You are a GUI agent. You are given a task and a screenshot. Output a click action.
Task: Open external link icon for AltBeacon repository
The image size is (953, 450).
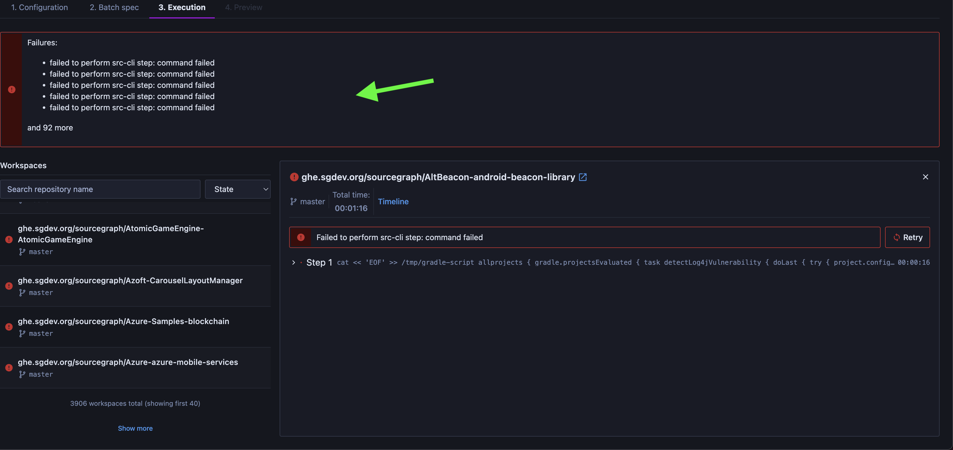[x=583, y=177]
